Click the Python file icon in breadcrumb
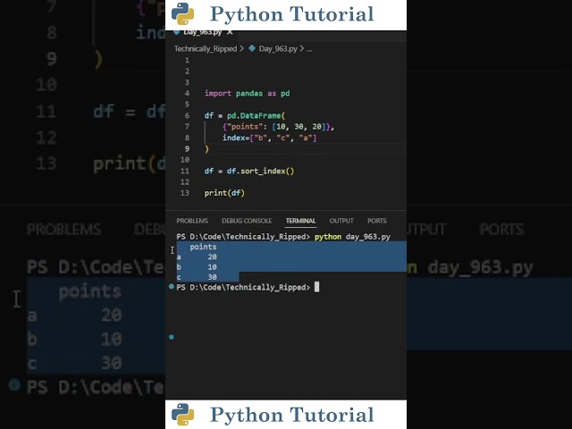 tap(252, 48)
